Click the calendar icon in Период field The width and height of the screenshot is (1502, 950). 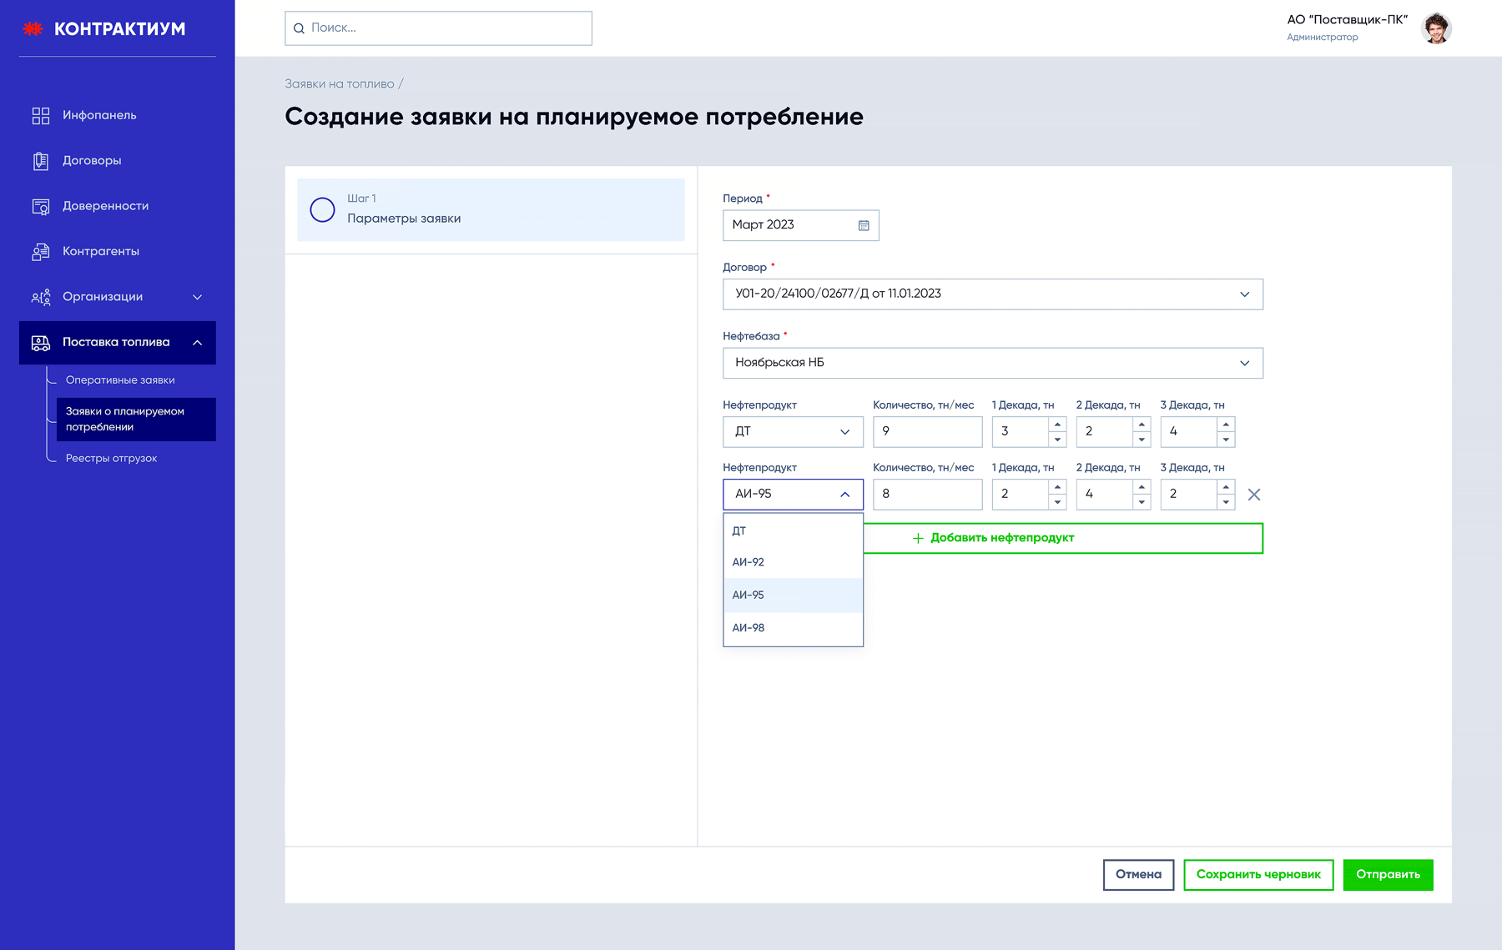864,225
